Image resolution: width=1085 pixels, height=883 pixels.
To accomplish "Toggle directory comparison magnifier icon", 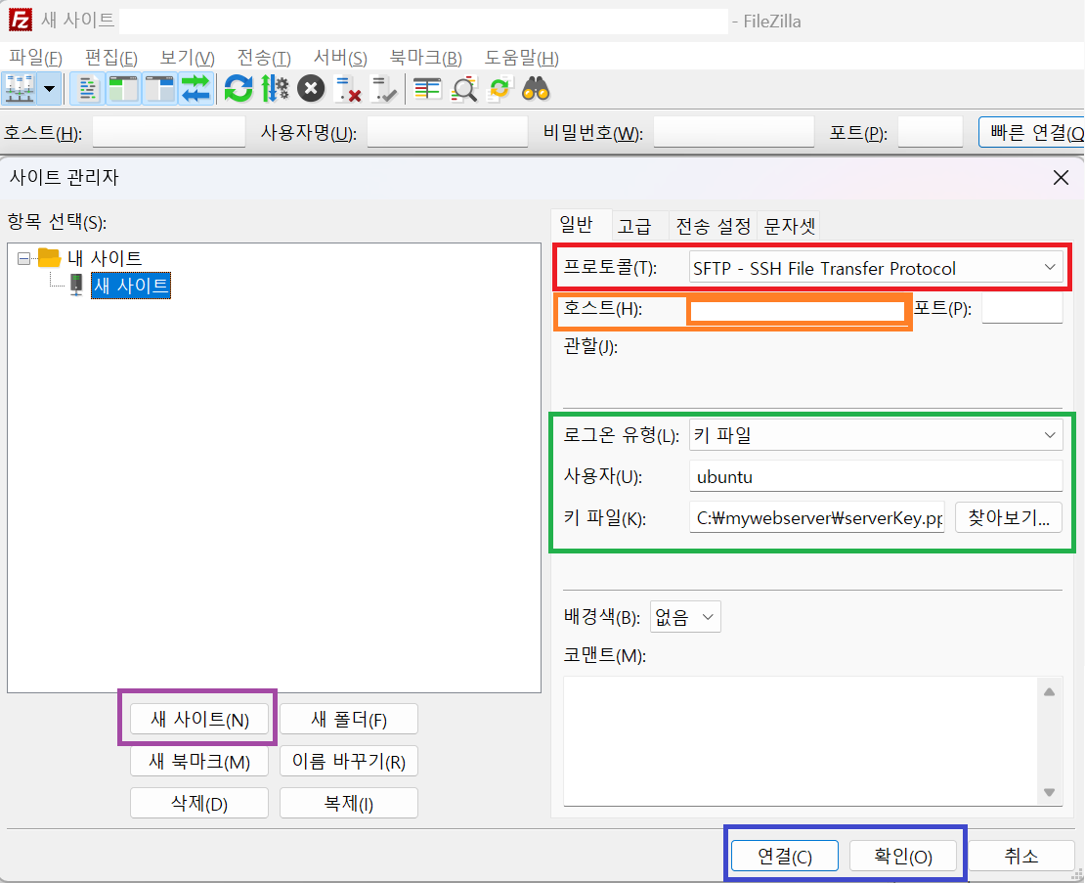I will click(x=463, y=89).
